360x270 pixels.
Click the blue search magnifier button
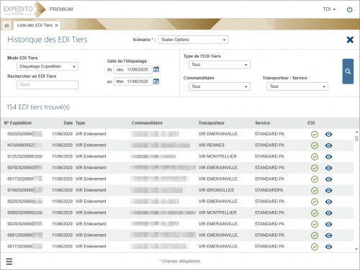348,71
